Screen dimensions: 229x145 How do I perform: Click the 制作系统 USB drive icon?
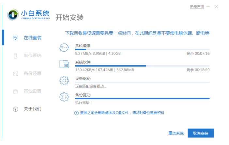click(x=15, y=56)
